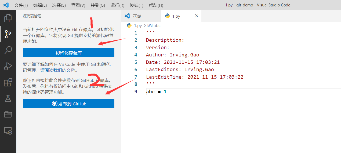
Task: Open the 文件(F) menu
Action: 21,5
